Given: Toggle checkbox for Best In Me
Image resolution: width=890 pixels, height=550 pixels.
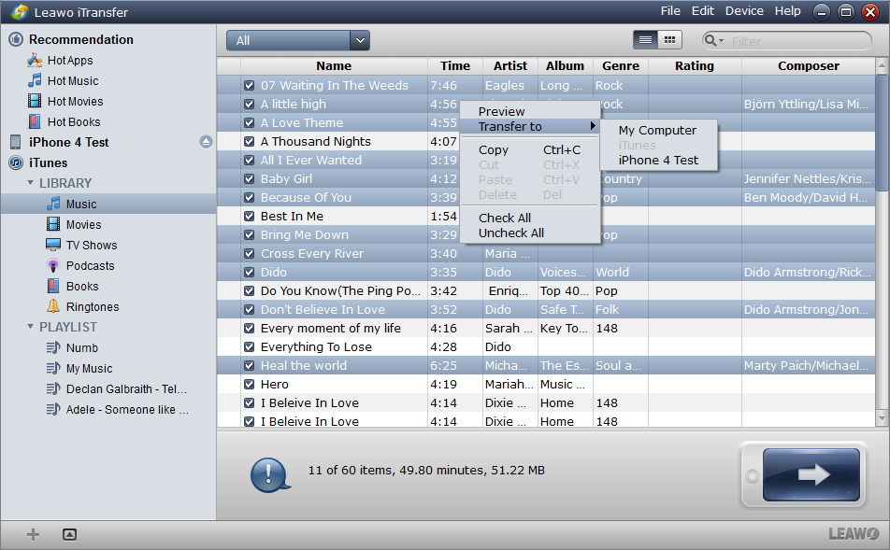Looking at the screenshot, I should (x=249, y=216).
